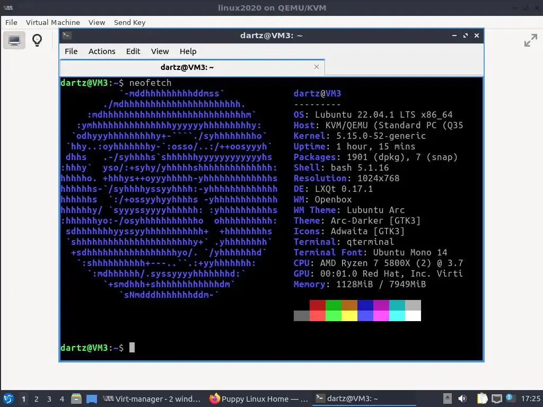Show the graphical console monitor view

(14, 40)
